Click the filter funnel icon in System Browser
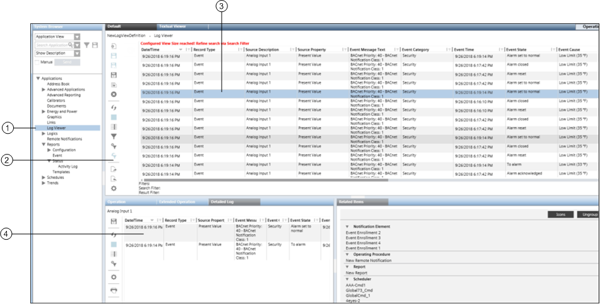Image resolution: width=600 pixels, height=304 pixels. click(x=87, y=45)
